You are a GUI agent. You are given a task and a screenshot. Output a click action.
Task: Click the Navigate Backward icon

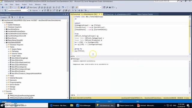click(x=2, y=7)
